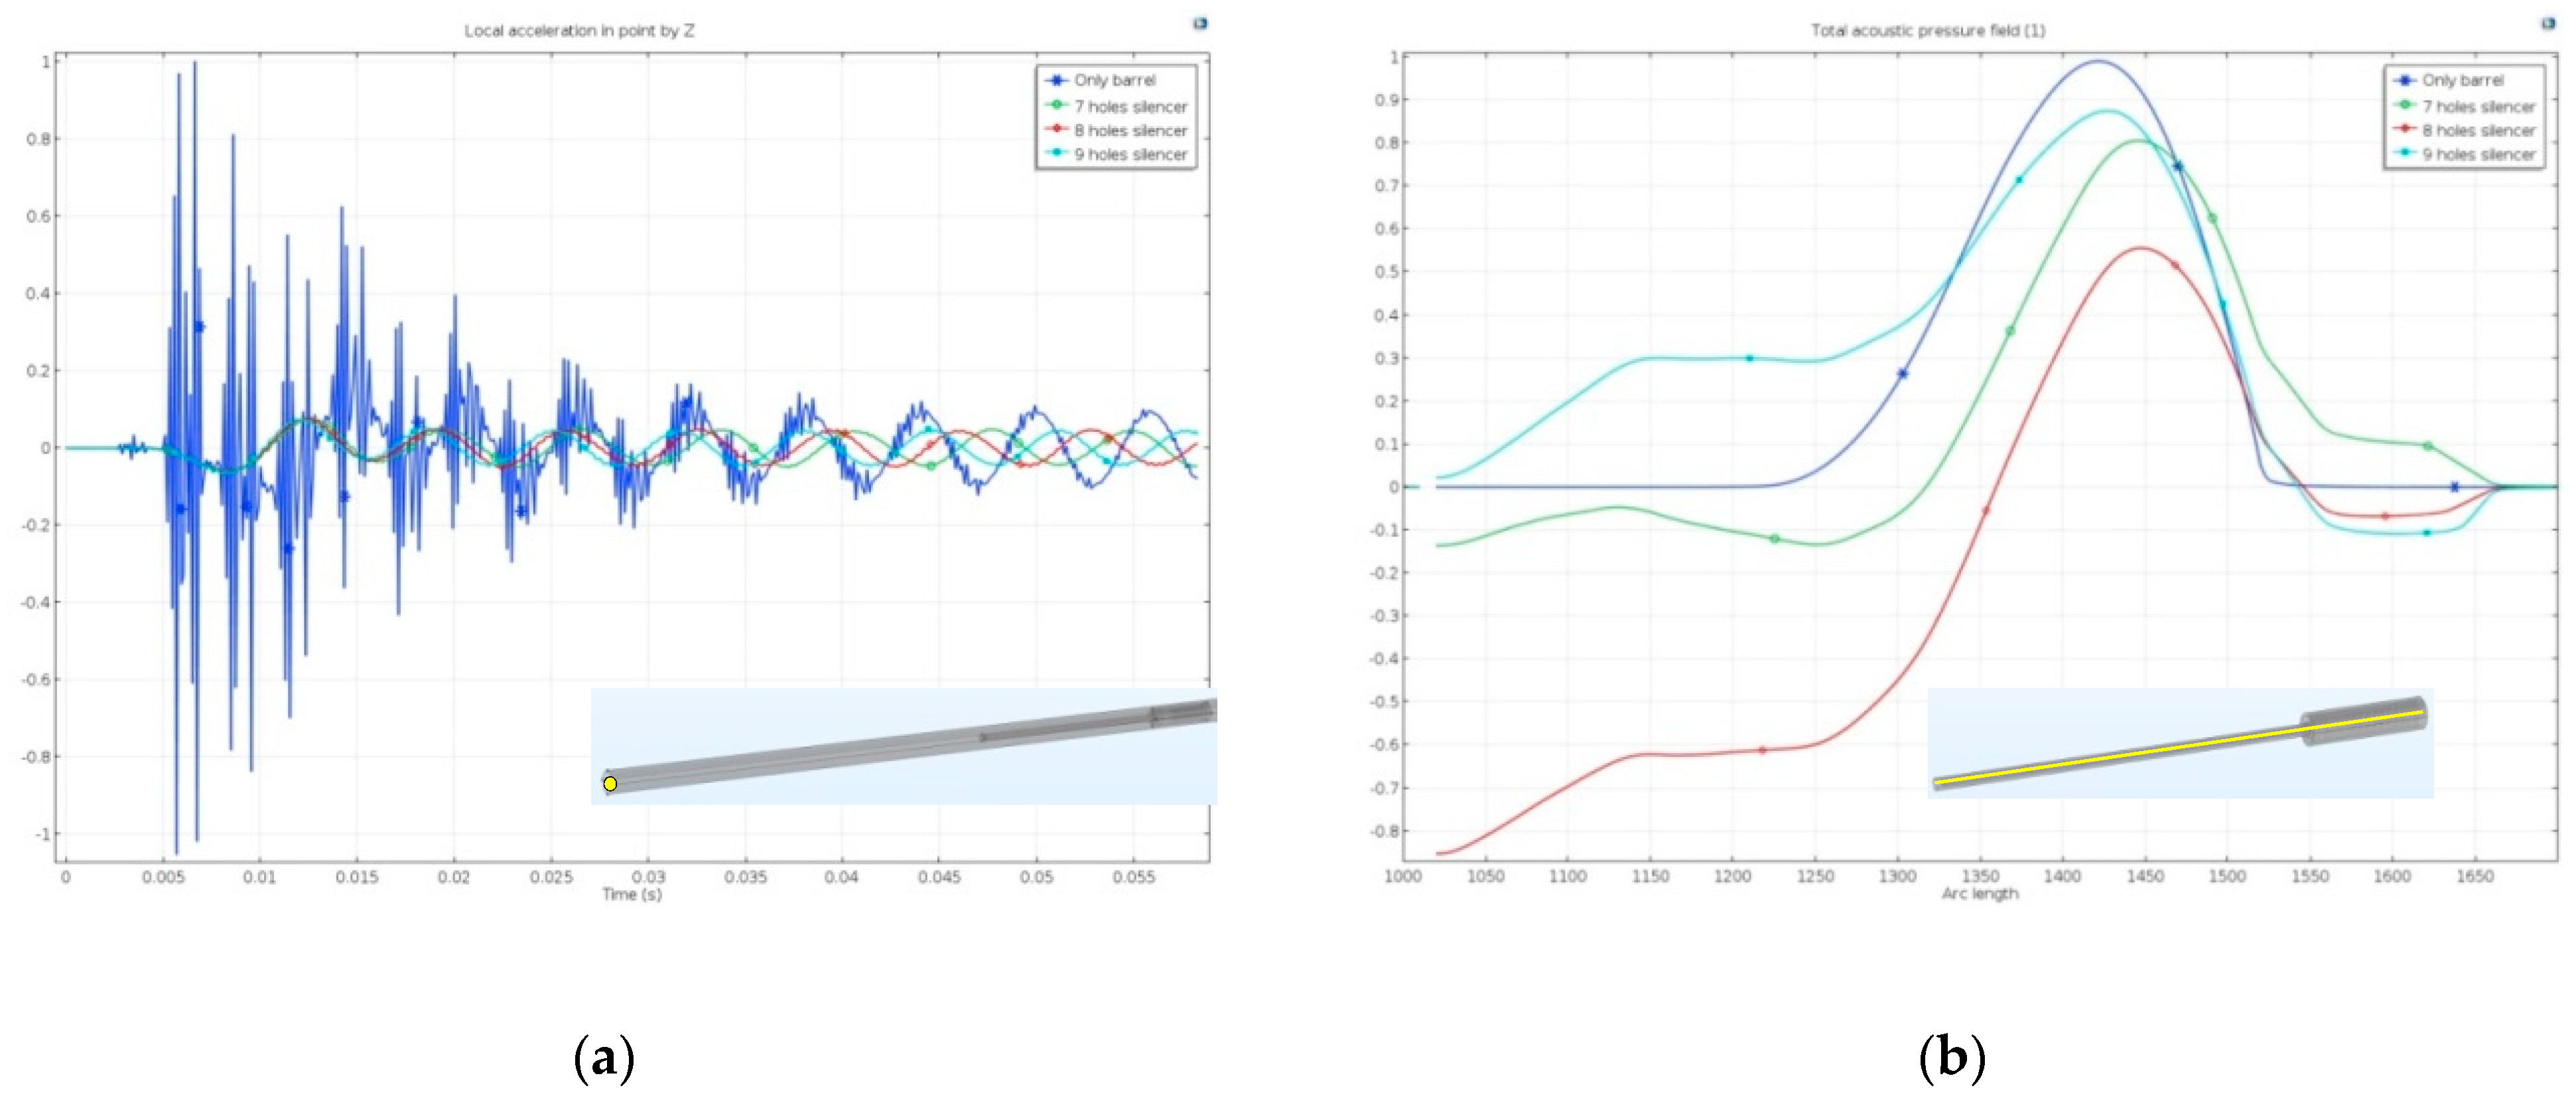
Task: Click blue 'Only barrel' legend marker, left plot
Action: tap(1056, 80)
